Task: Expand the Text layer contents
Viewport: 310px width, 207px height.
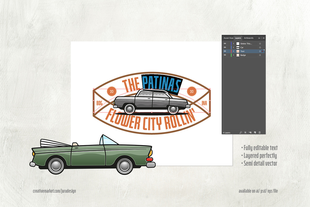Action: [x=233, y=51]
